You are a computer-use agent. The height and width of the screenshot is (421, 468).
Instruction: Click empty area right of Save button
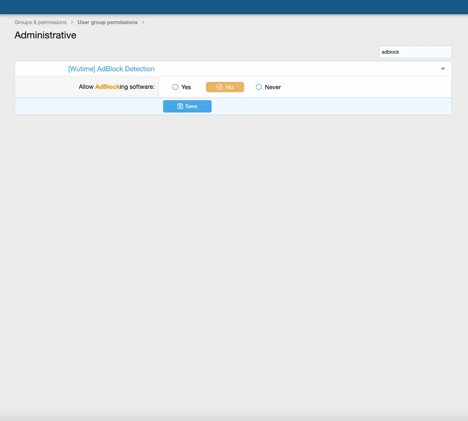pyautogui.click(x=329, y=106)
